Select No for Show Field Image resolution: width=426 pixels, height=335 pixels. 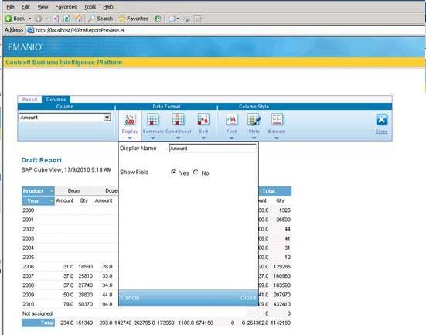pos(196,172)
